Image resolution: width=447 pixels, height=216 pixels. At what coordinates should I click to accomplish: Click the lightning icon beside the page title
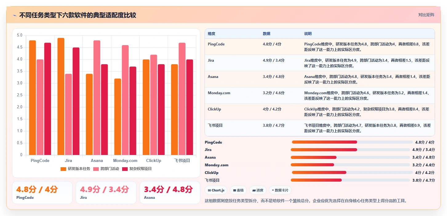(15, 15)
